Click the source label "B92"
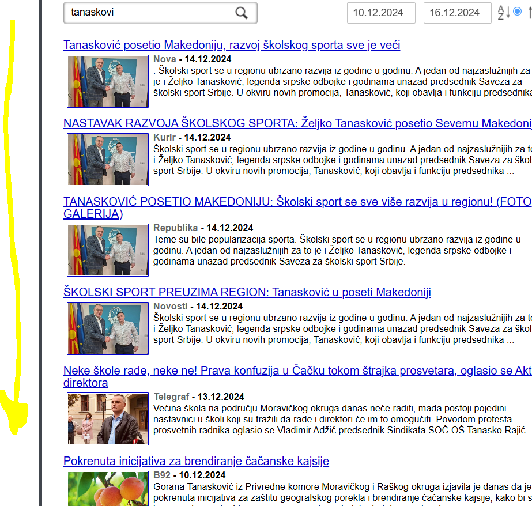The width and height of the screenshot is (532, 506). point(162,475)
